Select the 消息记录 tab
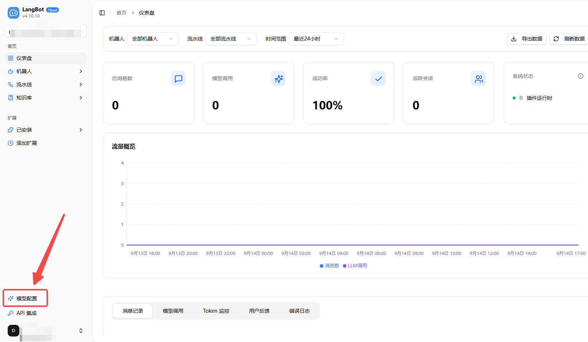Screen dimensions: 588x342 point(133,311)
